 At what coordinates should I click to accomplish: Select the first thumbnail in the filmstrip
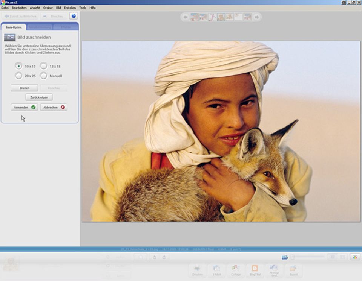coord(195,17)
